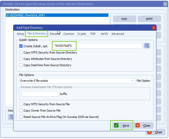Toggle the Create Subdir, opt. checkbox
The height and width of the screenshot is (139, 169).
21,46
